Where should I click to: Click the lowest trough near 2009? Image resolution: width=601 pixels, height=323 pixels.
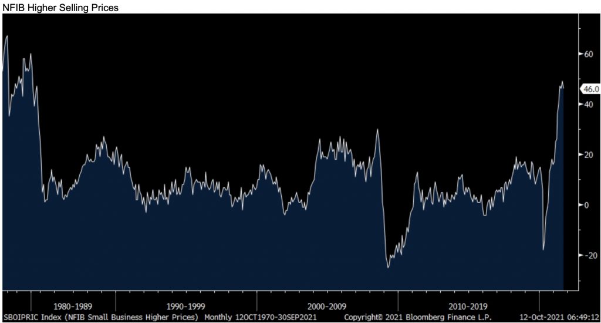point(388,267)
